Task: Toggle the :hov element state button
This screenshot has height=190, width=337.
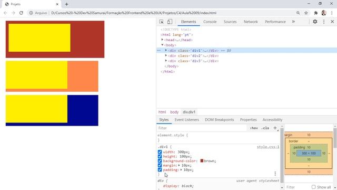Action: pos(254,128)
